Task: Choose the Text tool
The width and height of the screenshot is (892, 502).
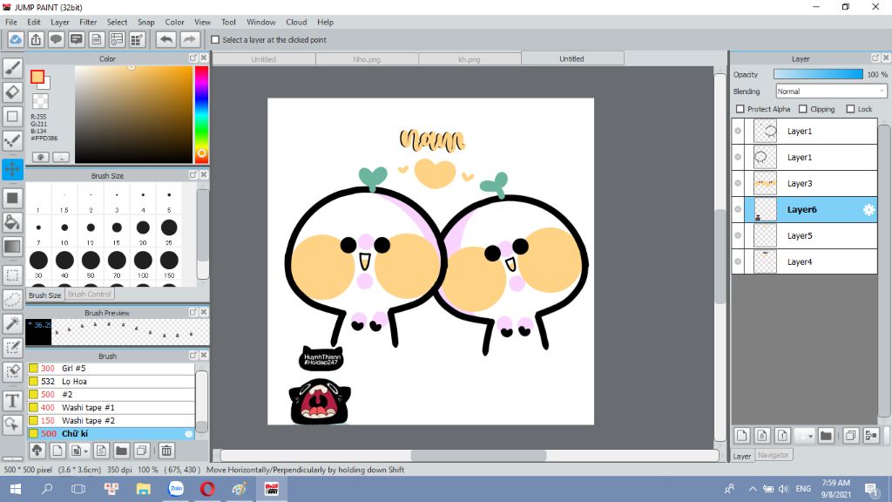Action: click(x=13, y=400)
